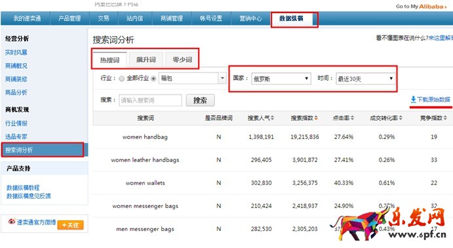The width and height of the screenshot is (453, 248).
Task: Switch to the 飙升词 tab
Action: click(146, 60)
